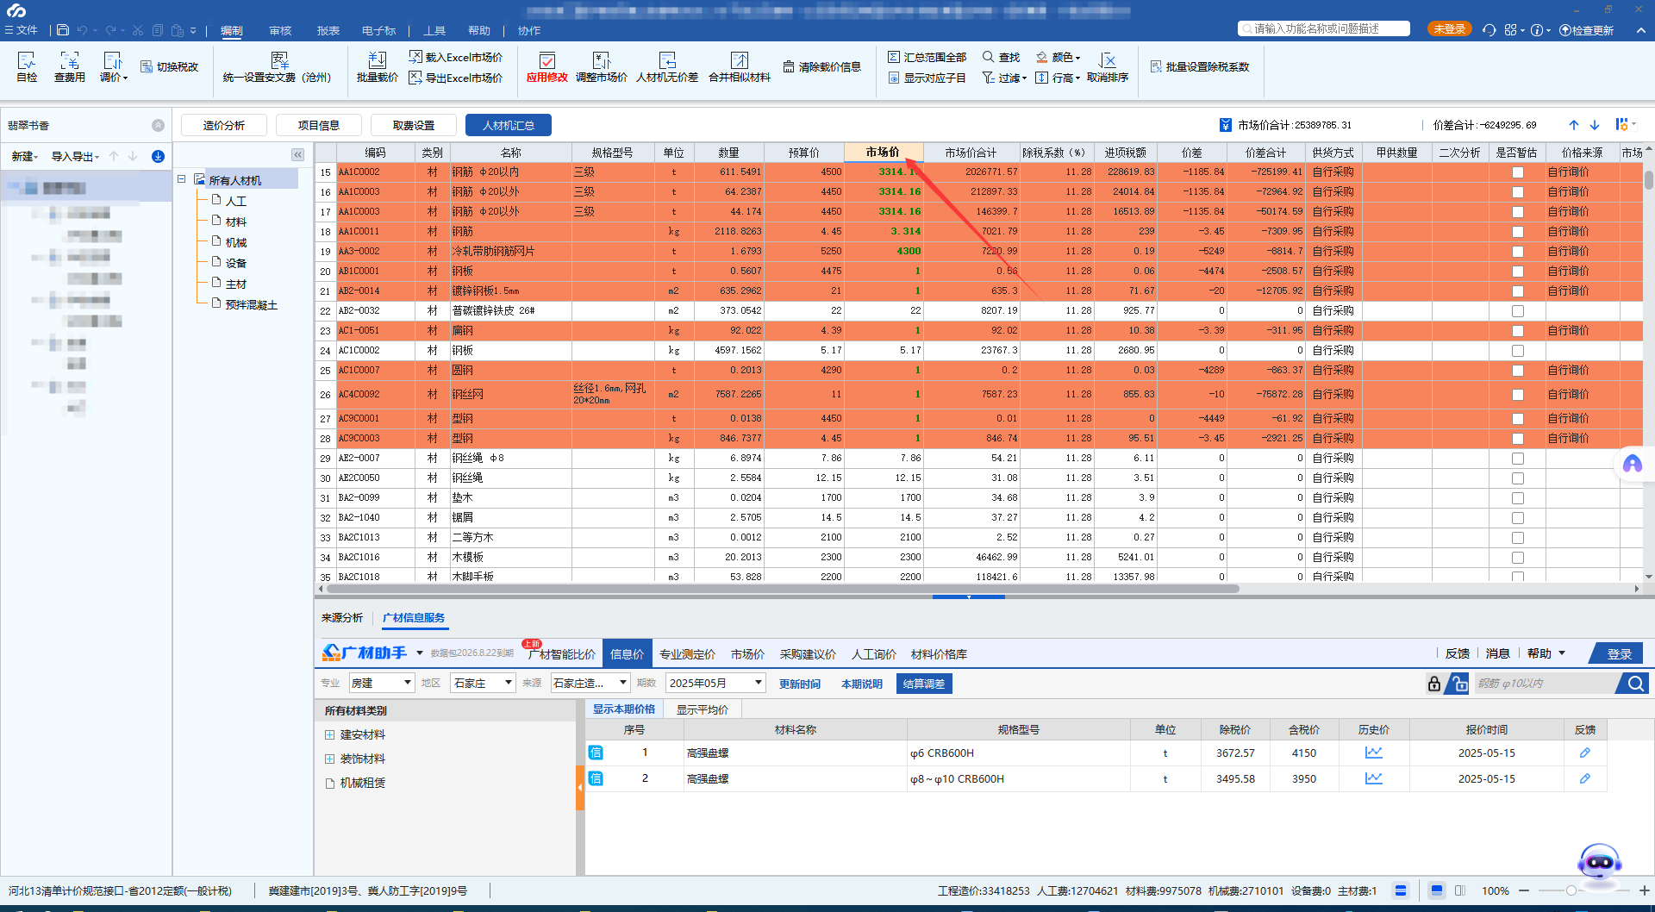Open the 期数 dropdown showing 2025年05月
The width and height of the screenshot is (1655, 912).
715,684
